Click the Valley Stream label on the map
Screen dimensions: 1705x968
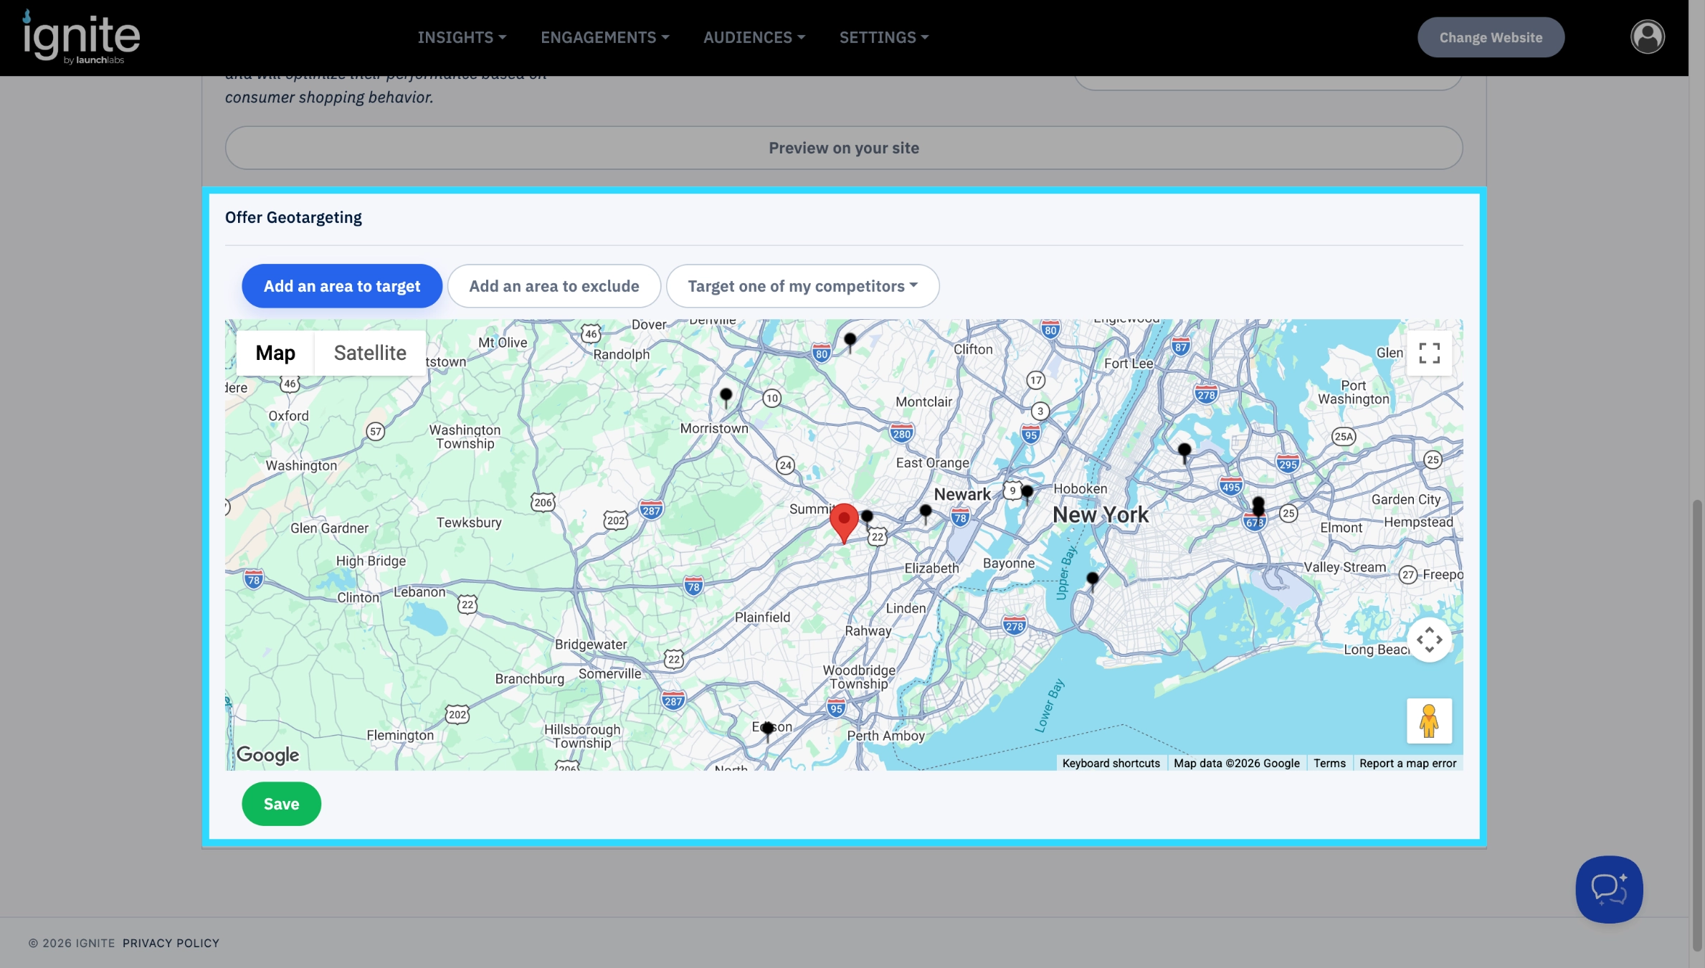click(x=1345, y=566)
